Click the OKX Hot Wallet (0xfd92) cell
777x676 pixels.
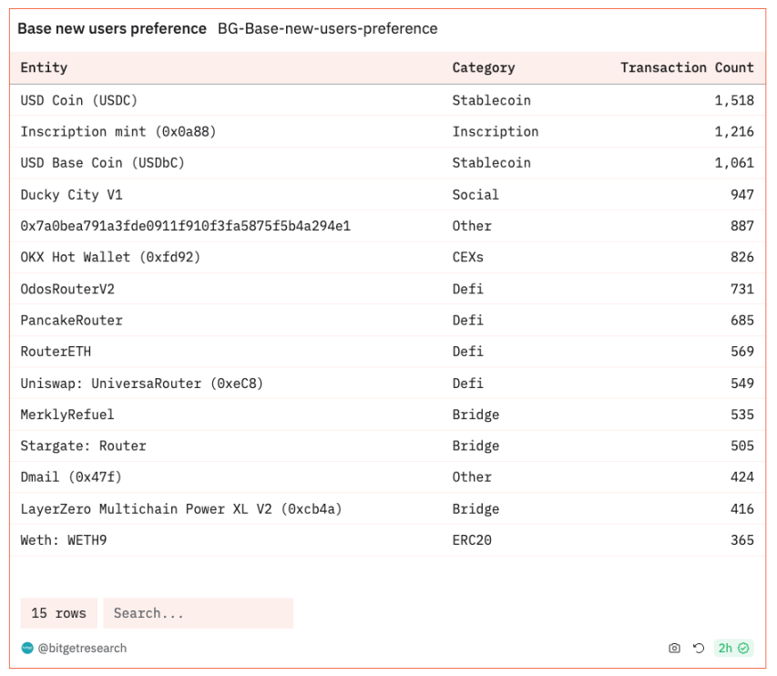point(110,257)
